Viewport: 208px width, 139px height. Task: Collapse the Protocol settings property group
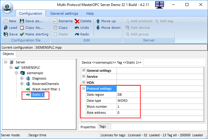[84, 88]
